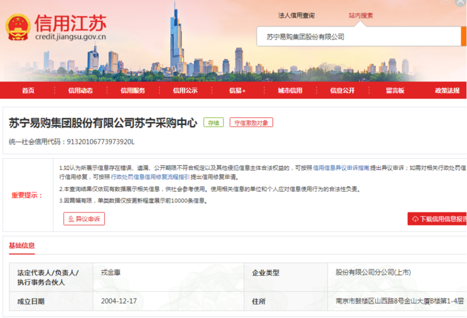
Task: Open the 政策法规 navigation item
Action: (x=448, y=90)
